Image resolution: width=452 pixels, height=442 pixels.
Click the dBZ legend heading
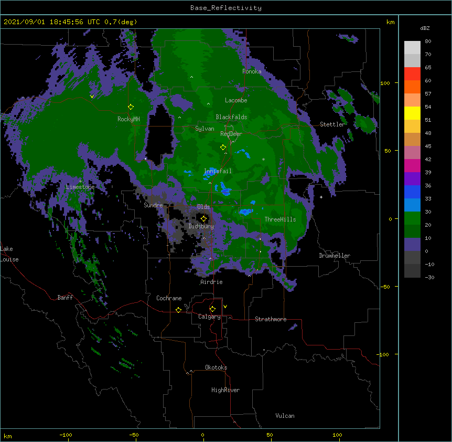(425, 28)
